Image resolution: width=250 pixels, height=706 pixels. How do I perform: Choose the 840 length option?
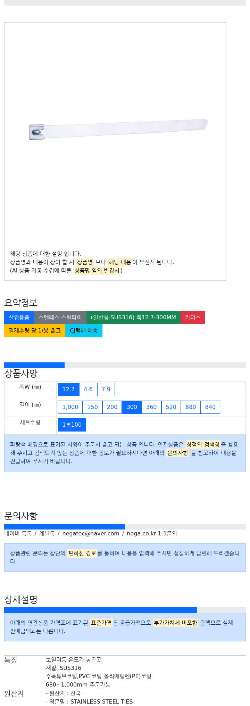tap(210, 407)
